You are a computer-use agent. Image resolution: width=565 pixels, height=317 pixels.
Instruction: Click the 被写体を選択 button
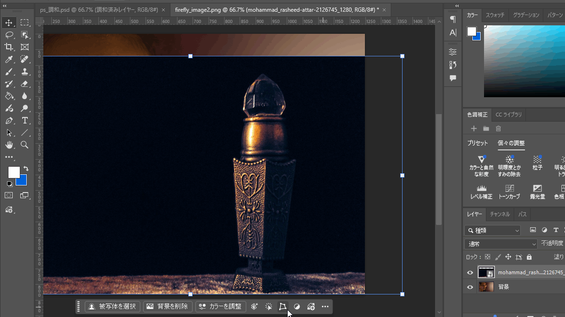click(x=112, y=307)
